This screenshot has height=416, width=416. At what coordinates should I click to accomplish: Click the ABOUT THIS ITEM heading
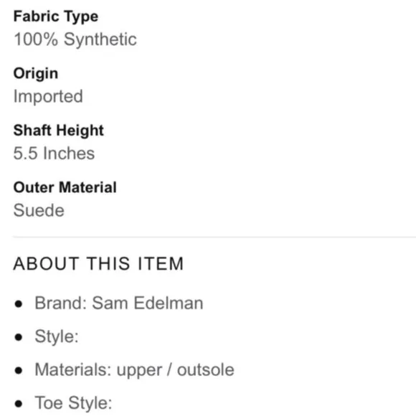pyautogui.click(x=98, y=264)
